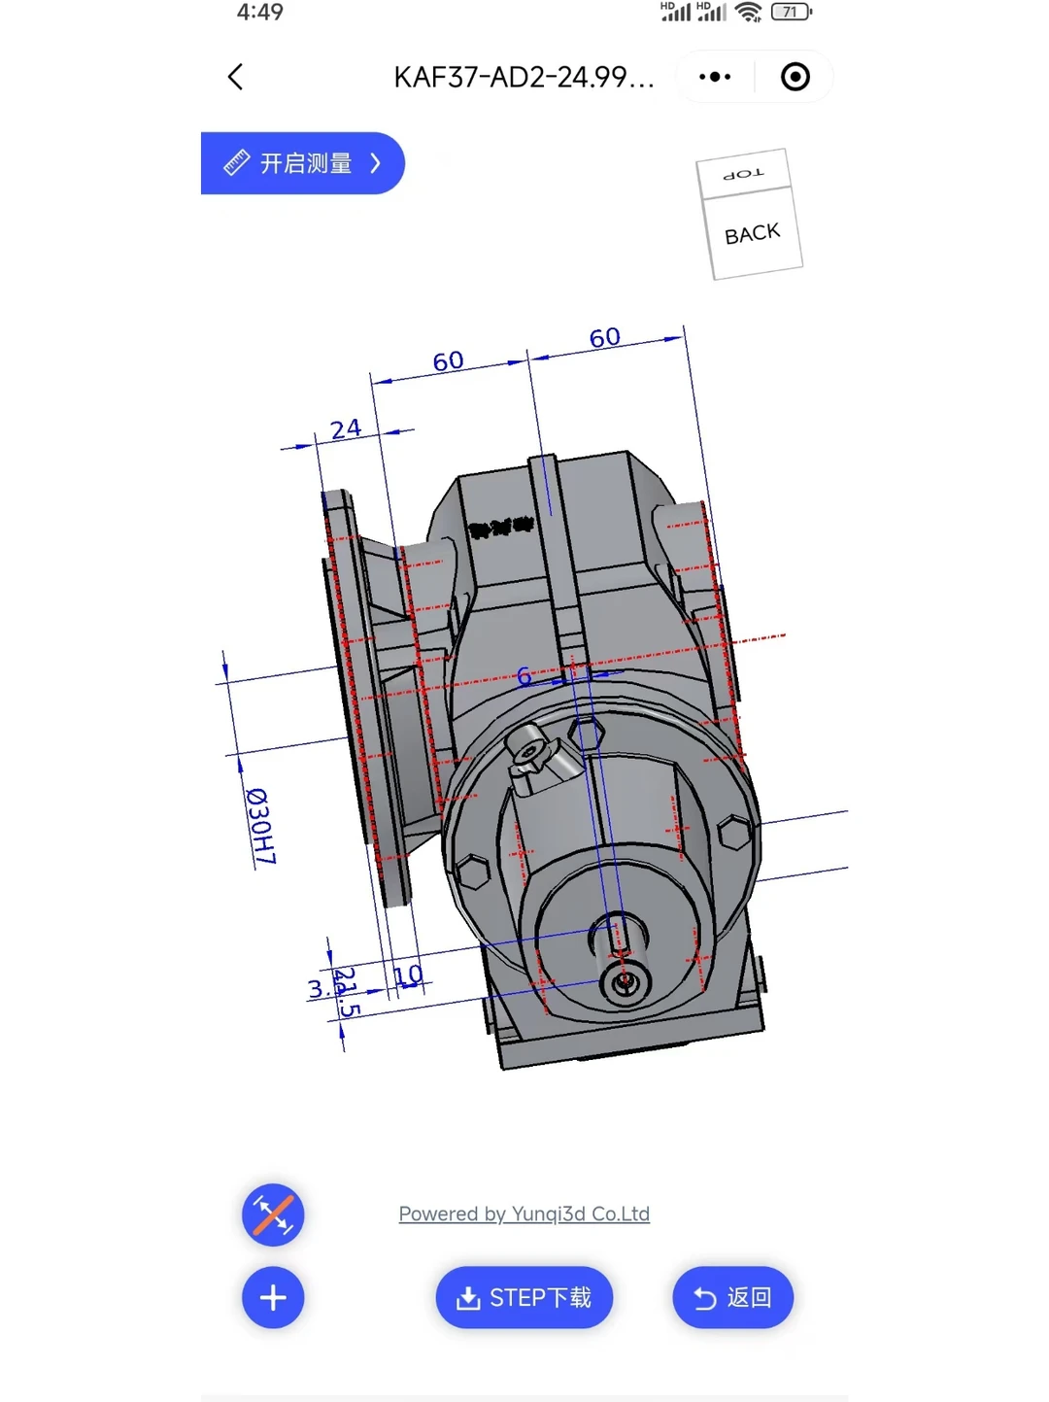This screenshot has width=1049, height=1402.
Task: Download the STEP file
Action: tap(524, 1297)
